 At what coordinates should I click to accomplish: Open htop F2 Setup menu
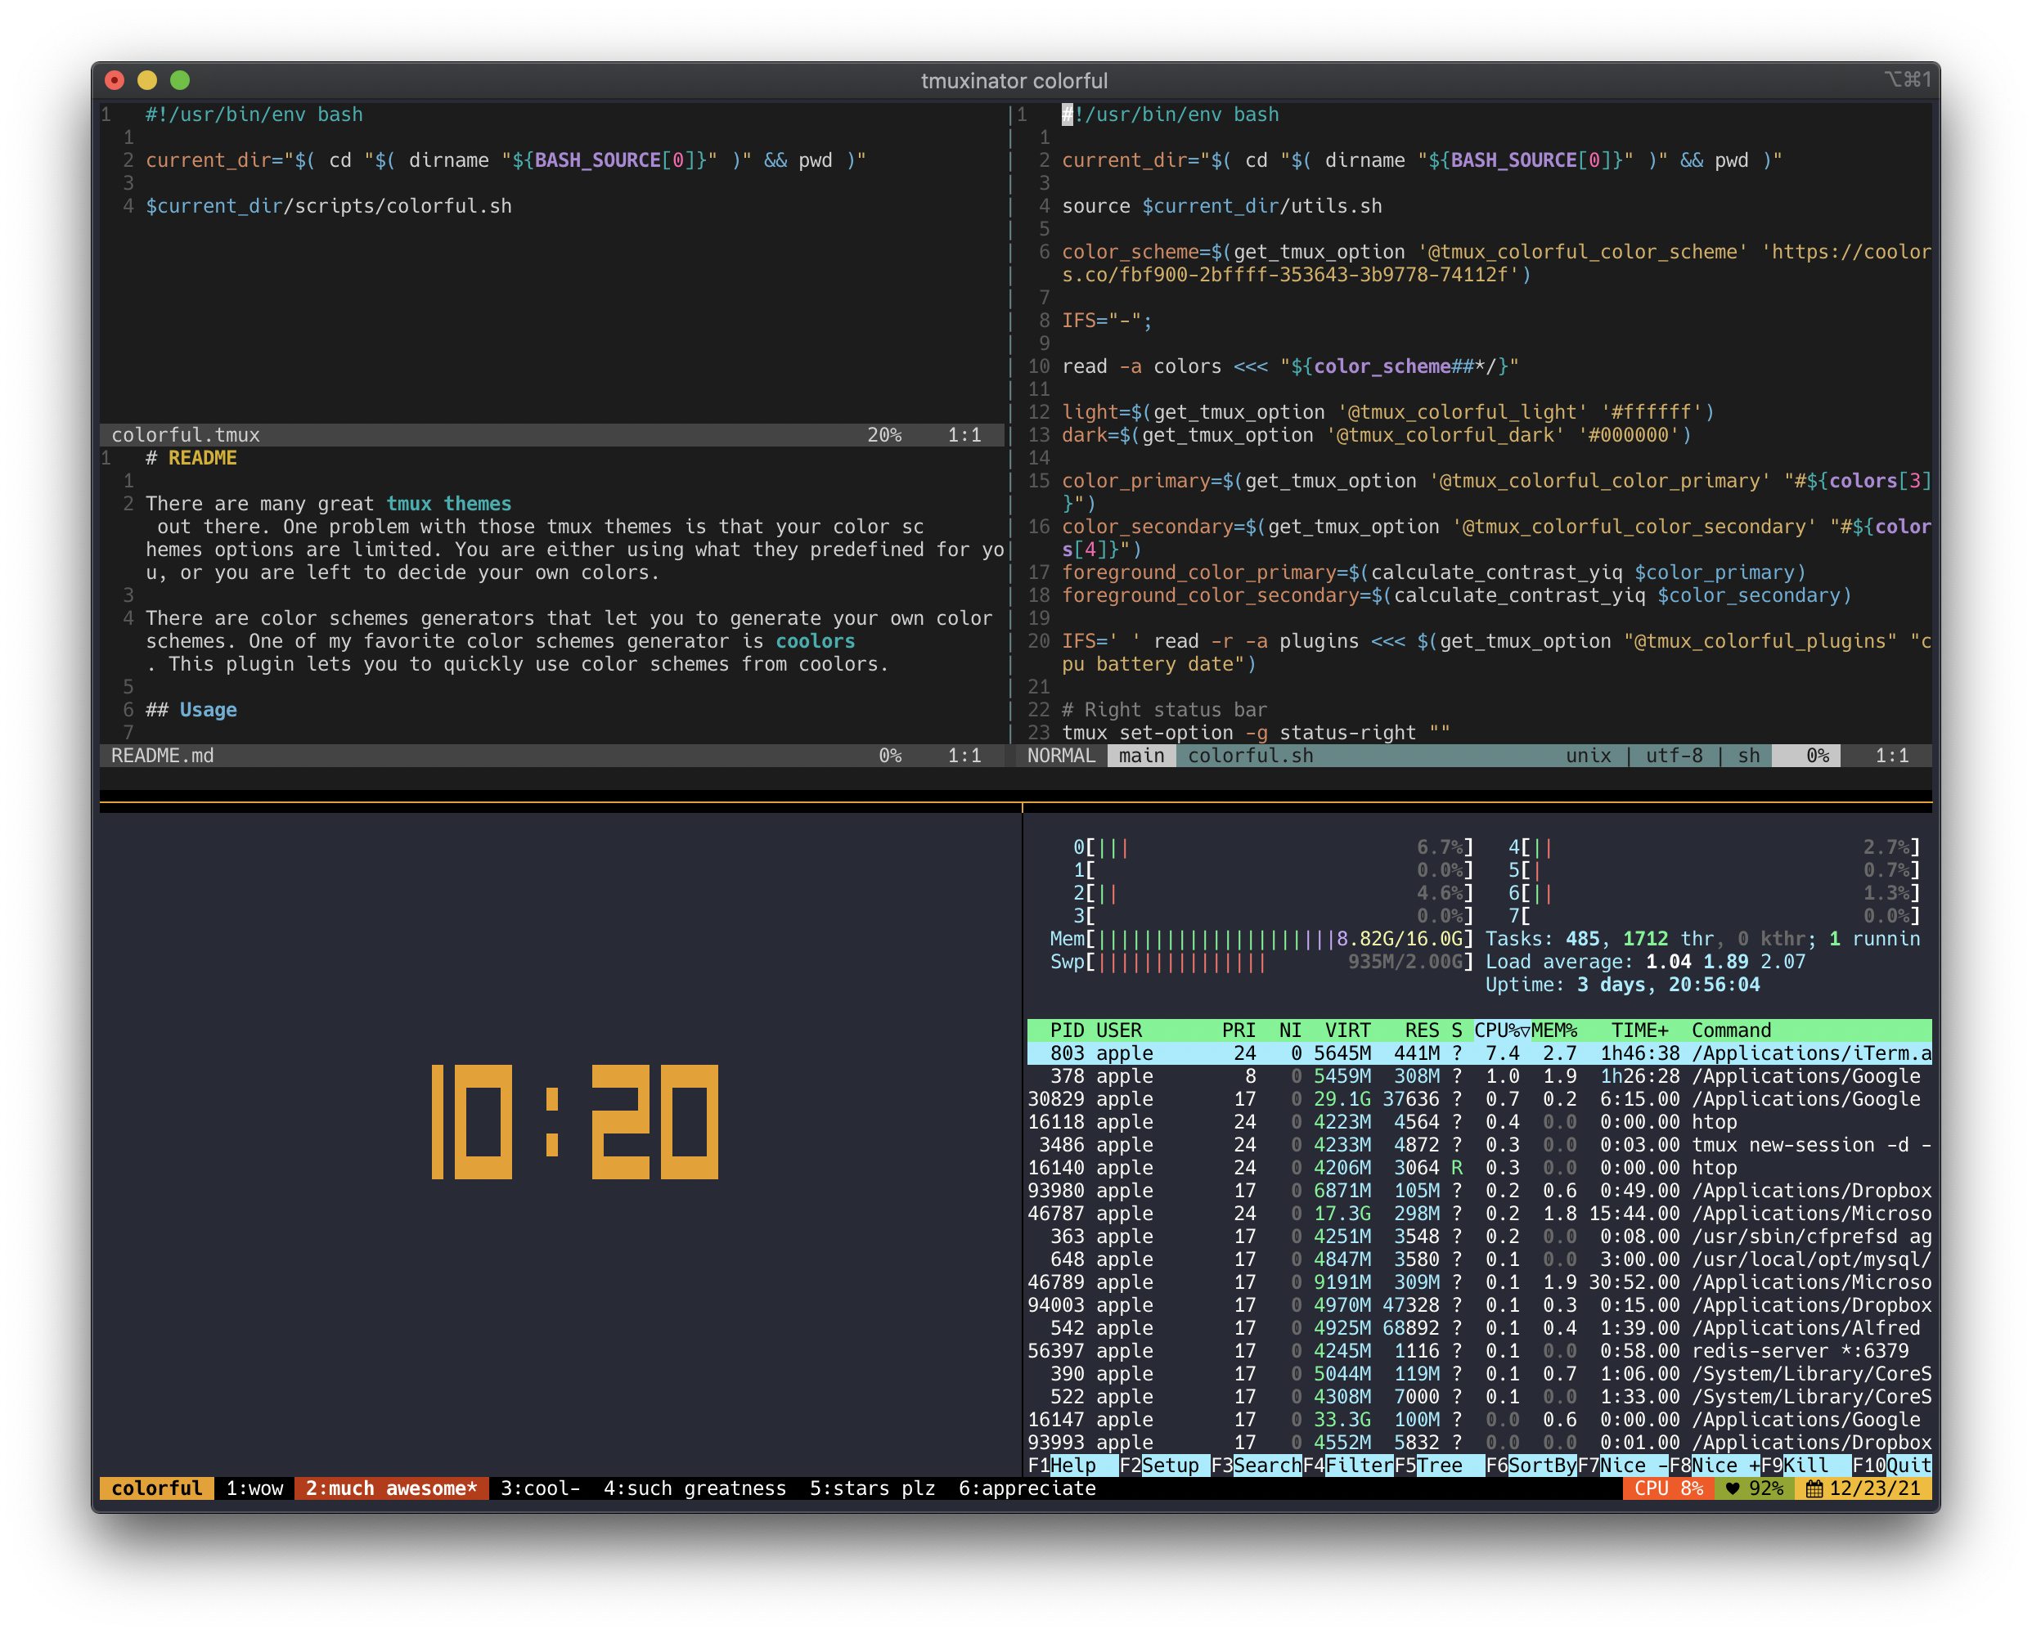pos(1169,1466)
